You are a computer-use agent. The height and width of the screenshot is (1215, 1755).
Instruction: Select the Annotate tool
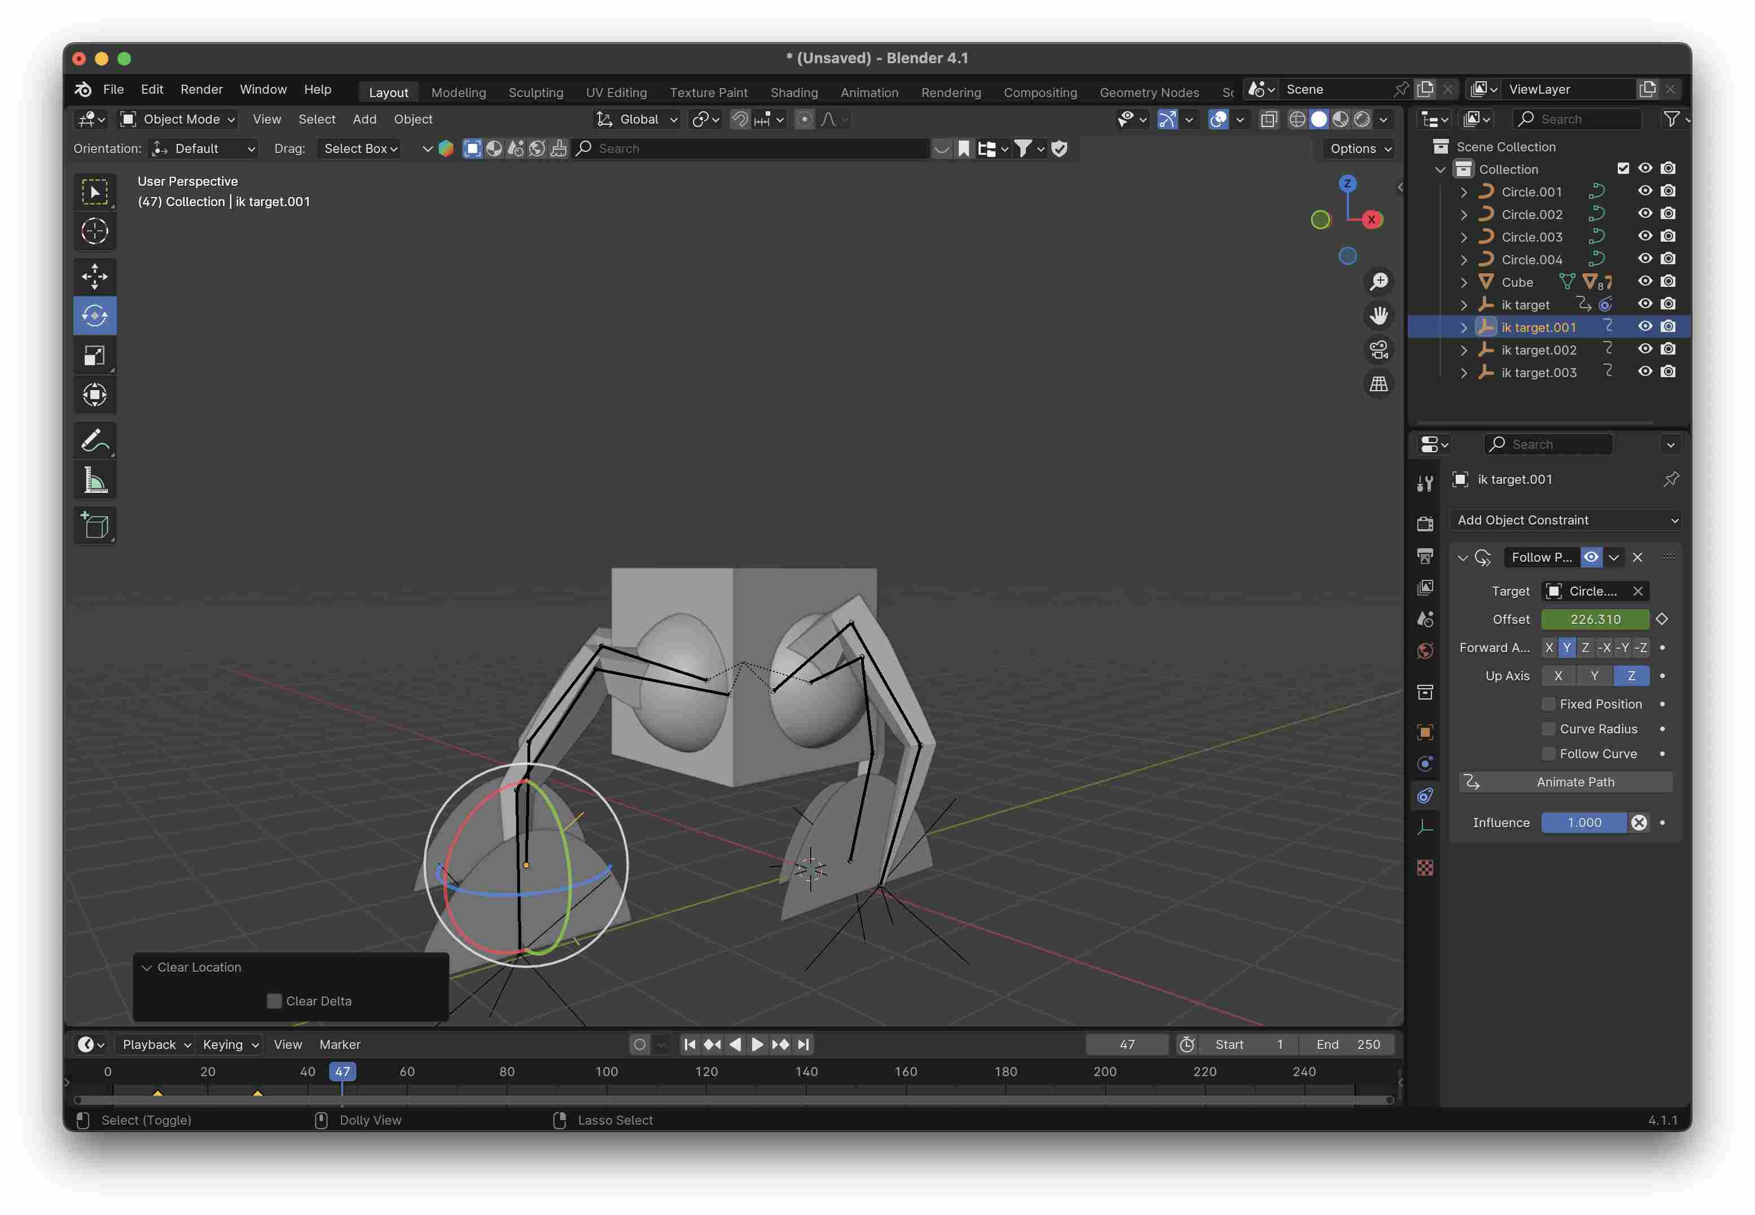click(94, 440)
